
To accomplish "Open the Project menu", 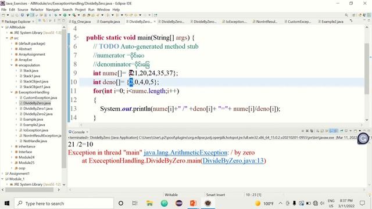I will pos(80,9).
